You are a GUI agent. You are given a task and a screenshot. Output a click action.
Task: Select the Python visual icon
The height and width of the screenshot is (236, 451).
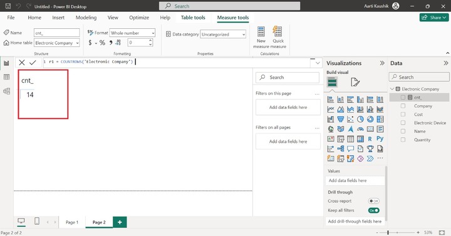(380, 139)
